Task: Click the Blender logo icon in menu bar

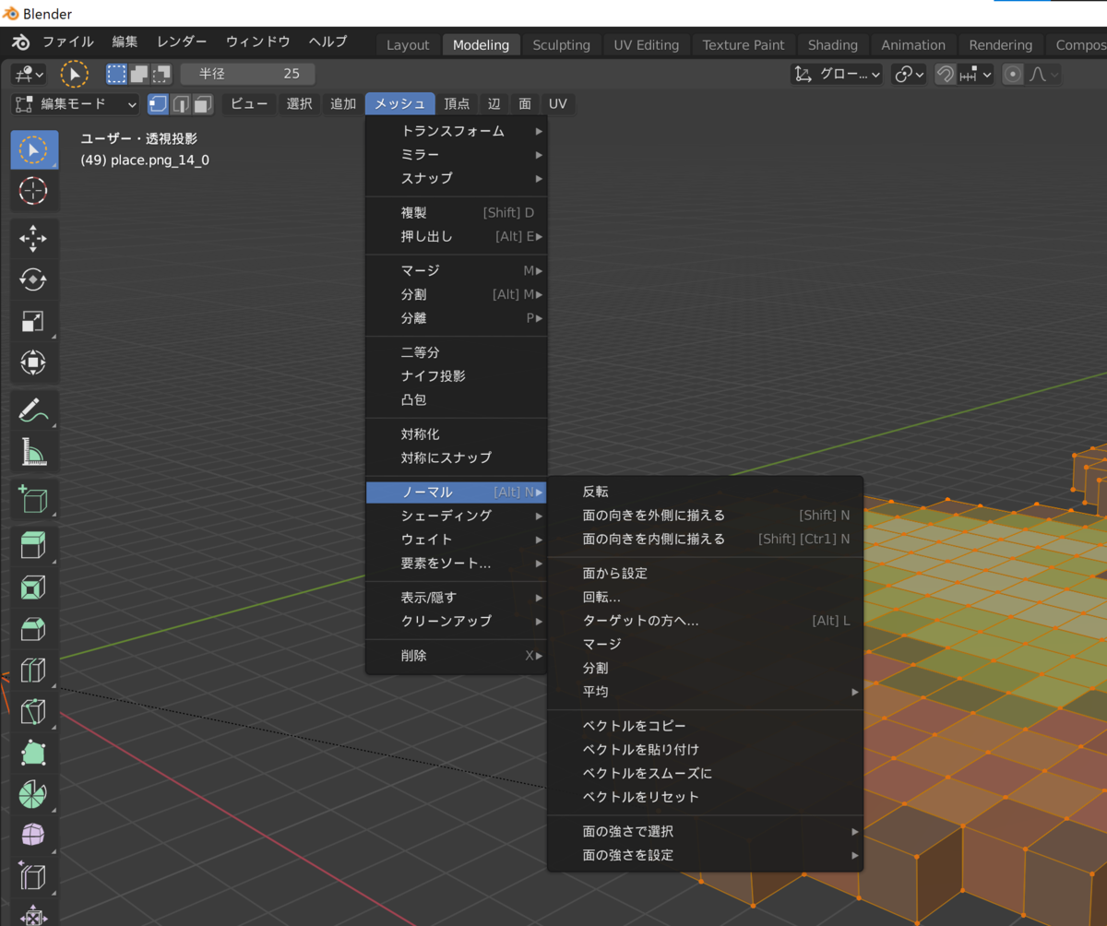Action: (20, 42)
